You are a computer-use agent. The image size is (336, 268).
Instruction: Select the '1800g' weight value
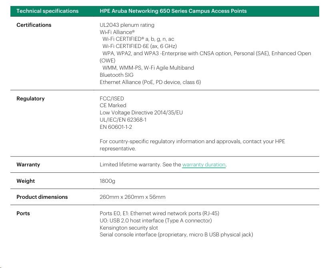tap(107, 181)
